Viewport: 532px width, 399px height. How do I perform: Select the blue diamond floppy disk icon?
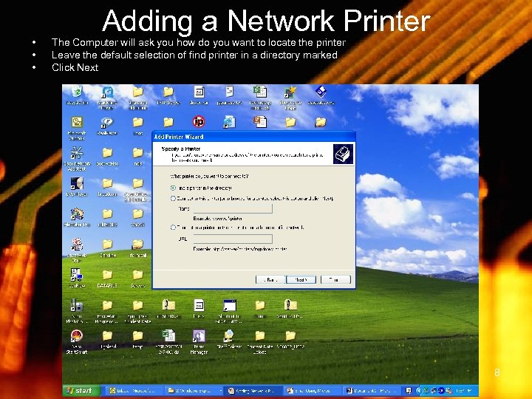tap(321, 92)
